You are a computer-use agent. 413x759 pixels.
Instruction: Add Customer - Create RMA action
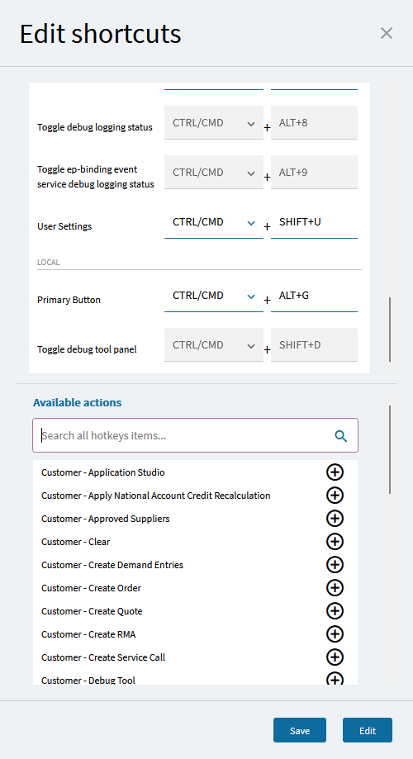[335, 633]
